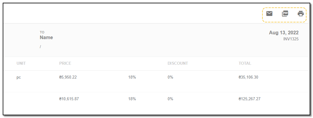This screenshot has height=118, width=313.
Task: Click the email envelope icon
Action: 269,14
